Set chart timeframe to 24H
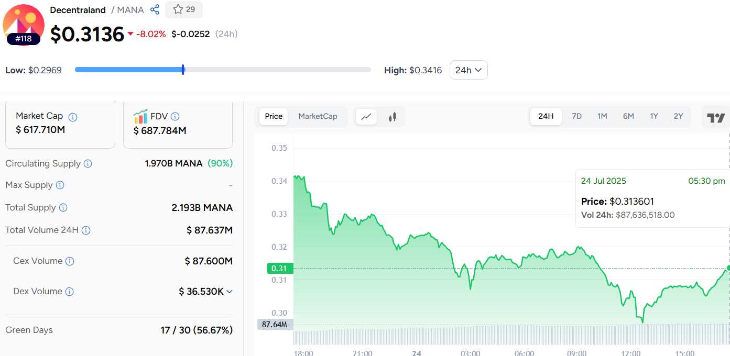Viewport: 730px width, 356px height. [x=546, y=116]
